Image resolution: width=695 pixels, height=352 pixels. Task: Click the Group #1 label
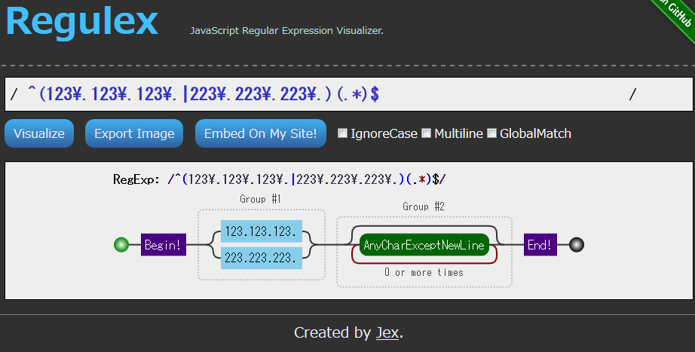click(x=261, y=199)
